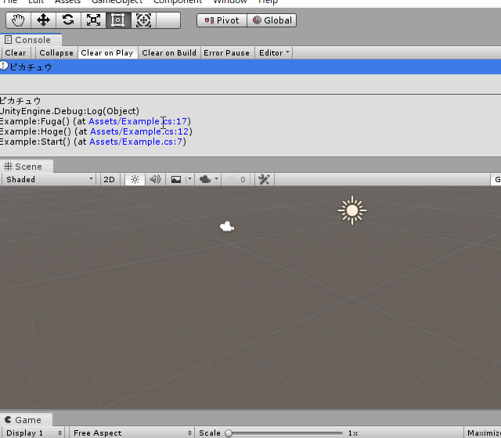This screenshot has height=438, width=501.
Task: Open the GameObject menu
Action: coord(117,2)
